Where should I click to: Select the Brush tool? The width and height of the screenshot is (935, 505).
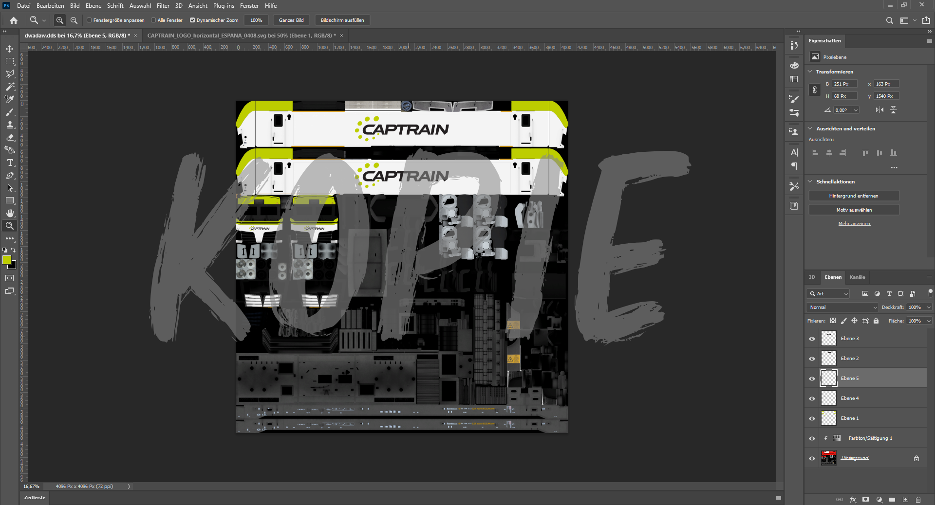click(x=9, y=112)
